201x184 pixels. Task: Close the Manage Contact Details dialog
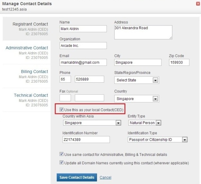tap(198, 4)
